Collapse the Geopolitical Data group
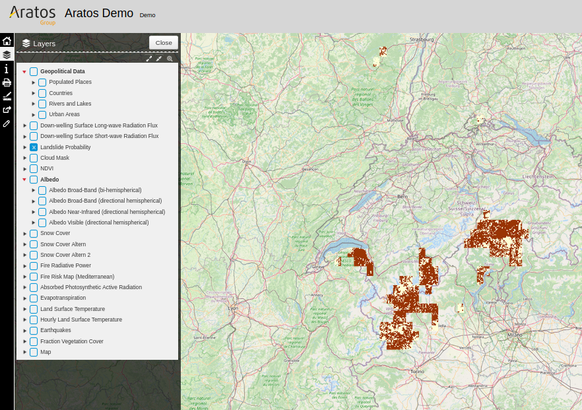This screenshot has width=582, height=410. 24,71
